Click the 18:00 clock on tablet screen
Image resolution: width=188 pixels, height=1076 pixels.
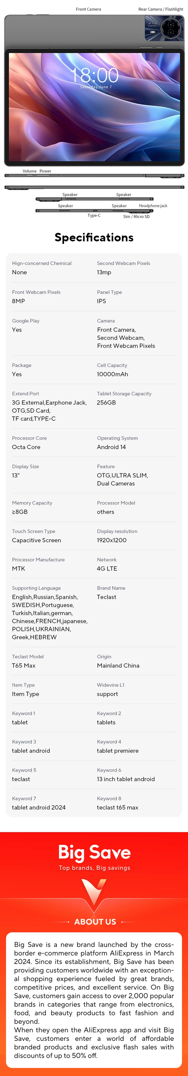click(95, 76)
